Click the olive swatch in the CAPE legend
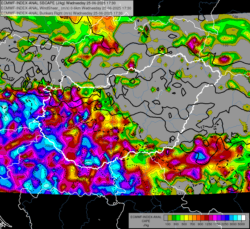The image size is (250, 229). coord(170,218)
